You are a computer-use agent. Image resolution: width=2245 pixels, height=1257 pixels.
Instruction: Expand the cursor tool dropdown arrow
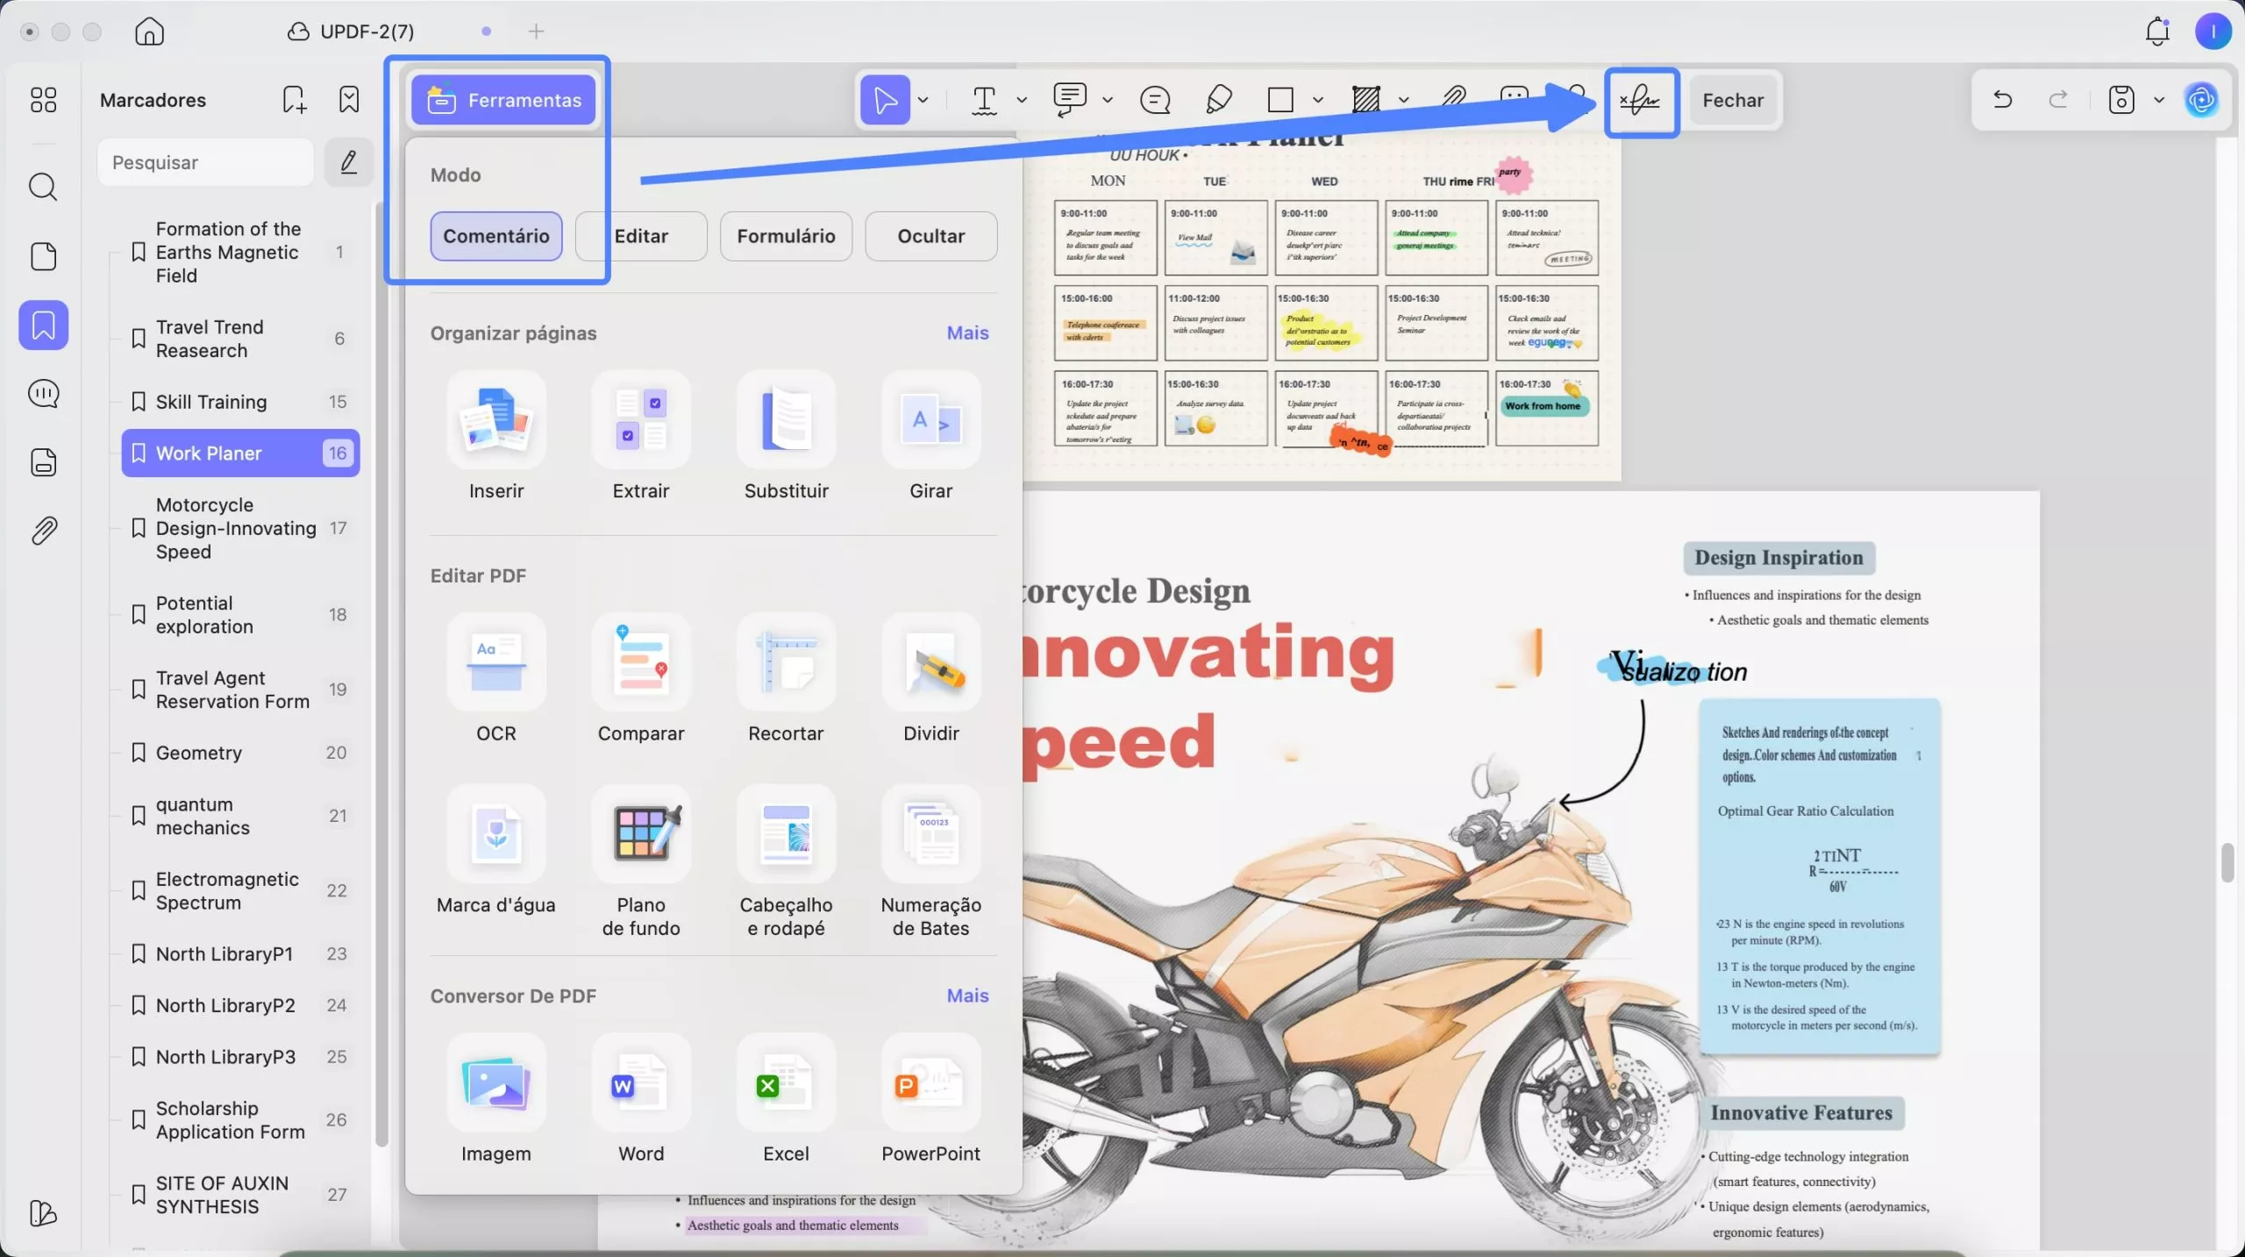point(923,100)
